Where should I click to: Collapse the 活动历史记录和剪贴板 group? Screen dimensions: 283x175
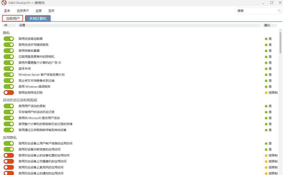[20, 100]
